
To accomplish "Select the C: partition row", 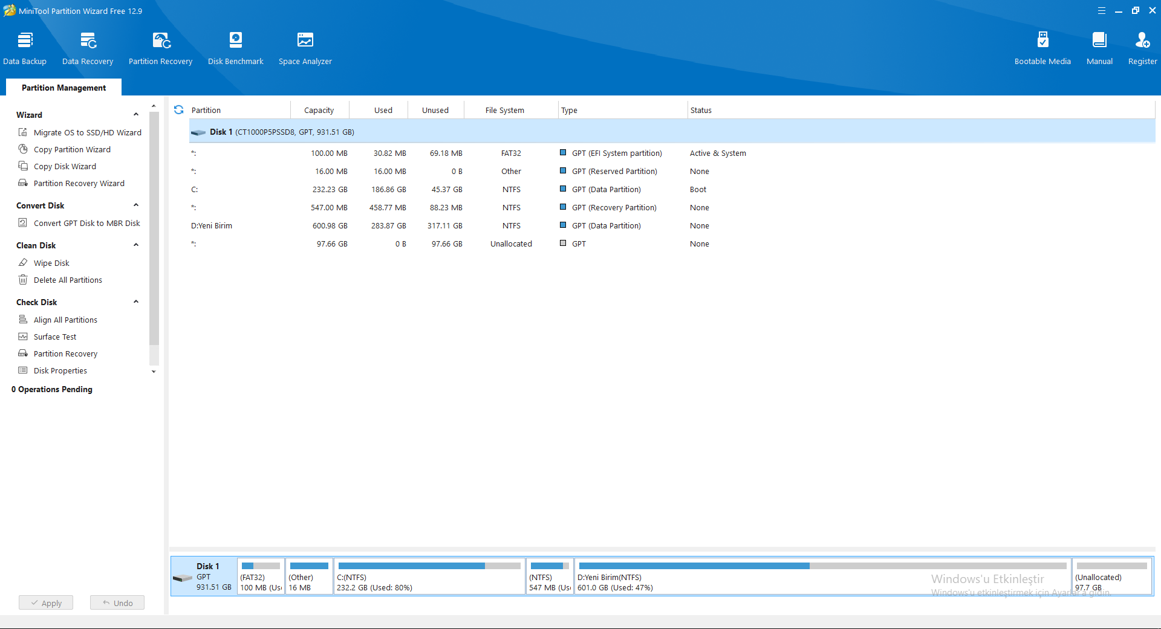I will 672,189.
